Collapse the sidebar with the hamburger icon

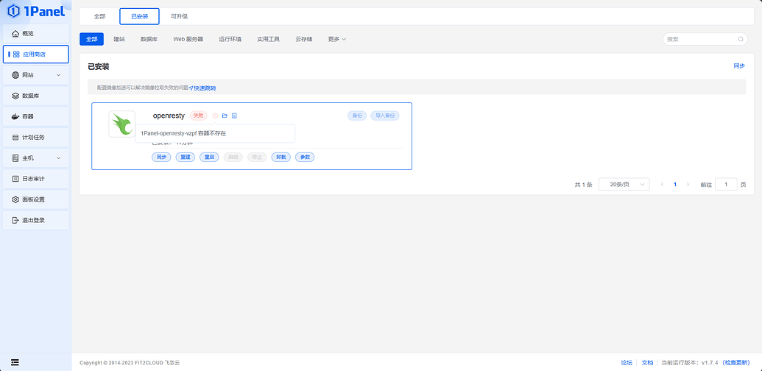tap(15, 362)
